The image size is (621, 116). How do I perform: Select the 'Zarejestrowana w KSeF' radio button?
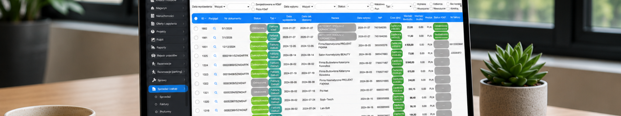coord(253,5)
